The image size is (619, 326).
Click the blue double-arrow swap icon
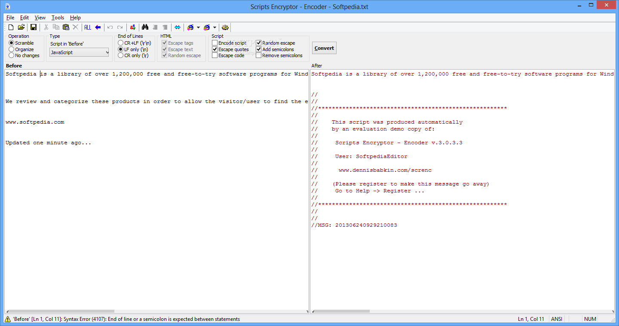coord(178,27)
